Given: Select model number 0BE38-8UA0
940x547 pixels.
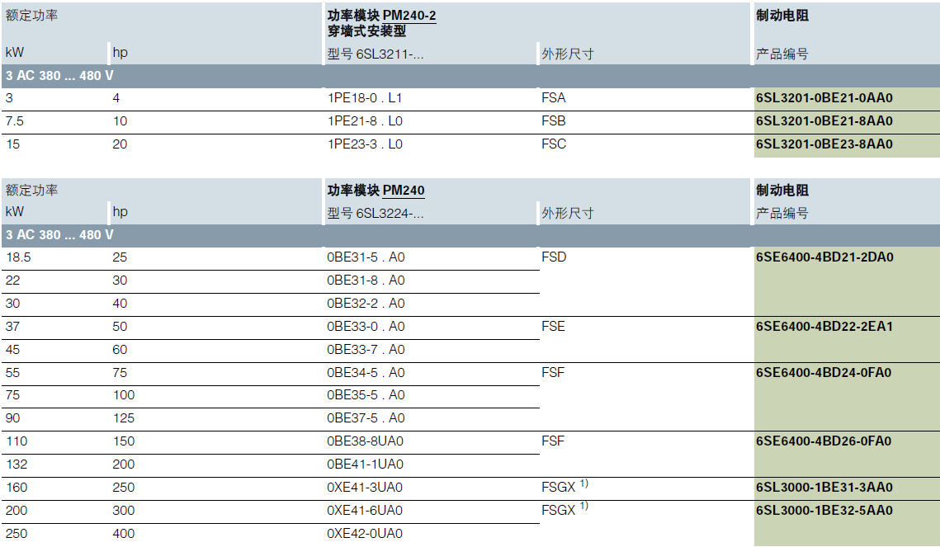Looking at the screenshot, I should click(x=365, y=441).
